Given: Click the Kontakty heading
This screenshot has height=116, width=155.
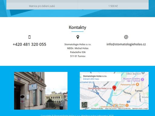Looking at the screenshot, I should pos(77,27).
